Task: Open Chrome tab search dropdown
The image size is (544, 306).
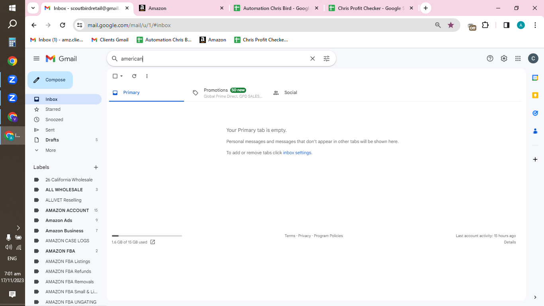Action: click(x=33, y=8)
